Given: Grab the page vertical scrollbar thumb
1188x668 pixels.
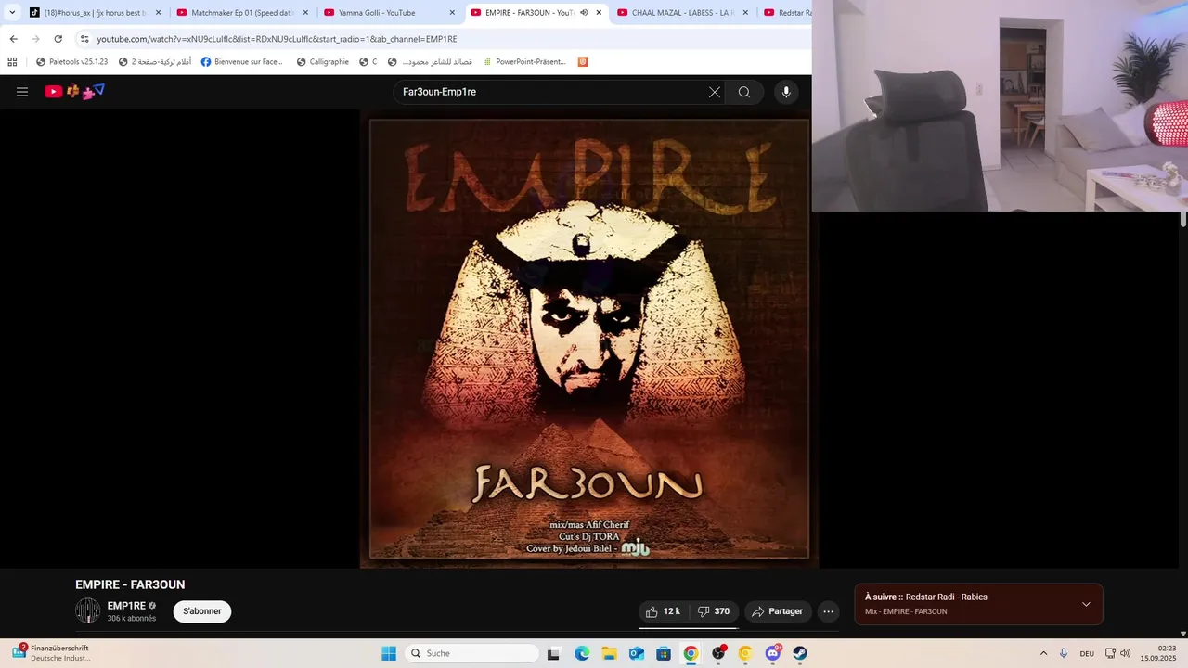Looking at the screenshot, I should click(x=1183, y=219).
